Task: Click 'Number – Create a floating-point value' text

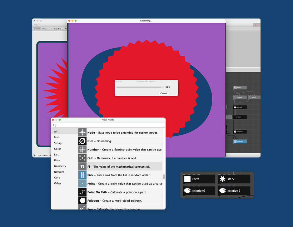Action: click(x=125, y=149)
